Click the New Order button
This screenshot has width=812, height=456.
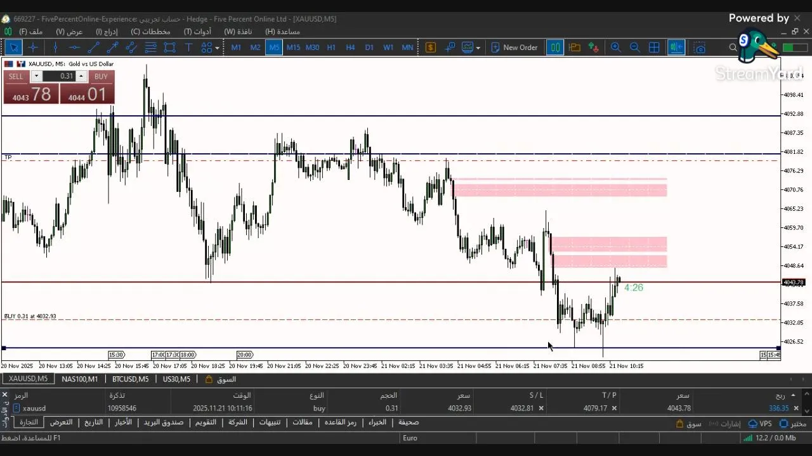pyautogui.click(x=514, y=47)
